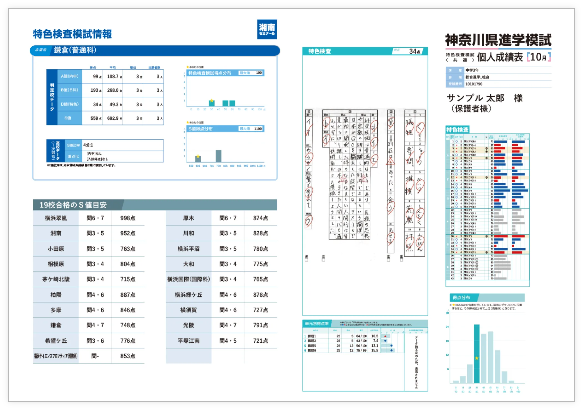The image size is (583, 410).
Task: Click the 単元別得点率 section header
Action: click(x=365, y=324)
